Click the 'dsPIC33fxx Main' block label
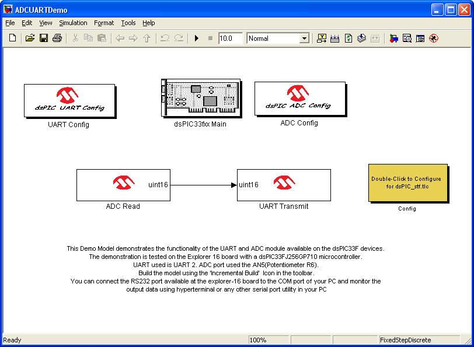The height and width of the screenshot is (347, 474). (200, 124)
